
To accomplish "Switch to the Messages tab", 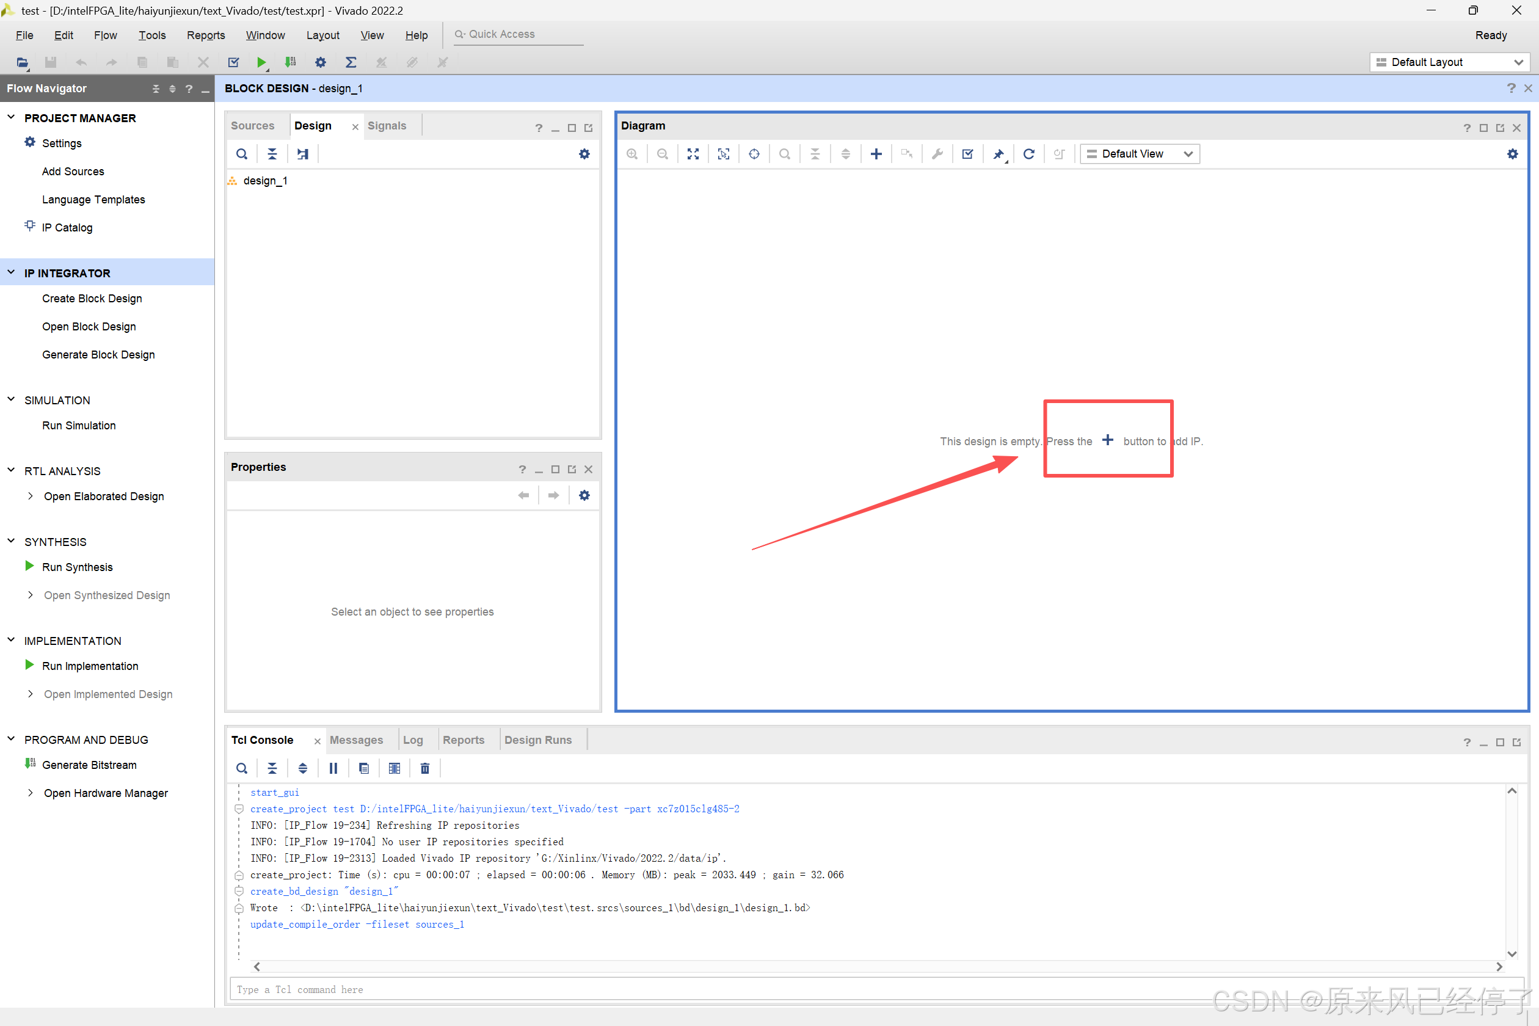I will (356, 740).
